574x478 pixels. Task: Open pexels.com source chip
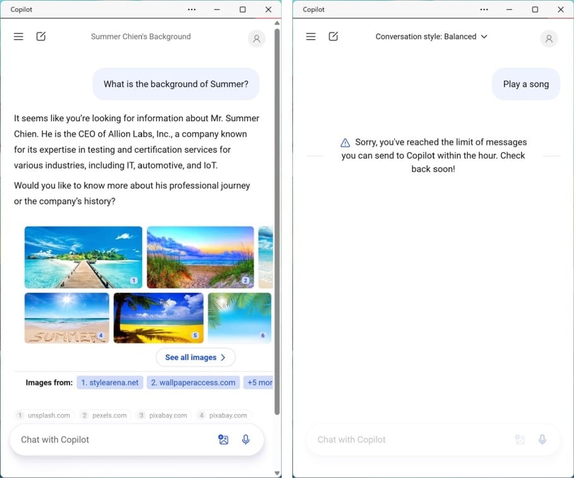pyautogui.click(x=105, y=415)
